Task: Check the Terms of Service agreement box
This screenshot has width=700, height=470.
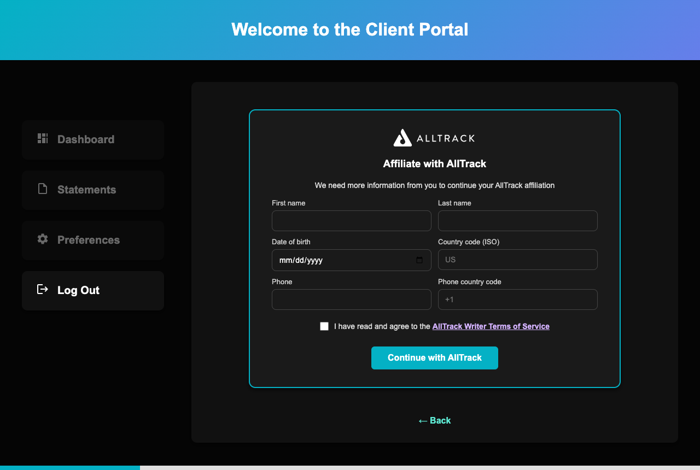Action: click(324, 326)
